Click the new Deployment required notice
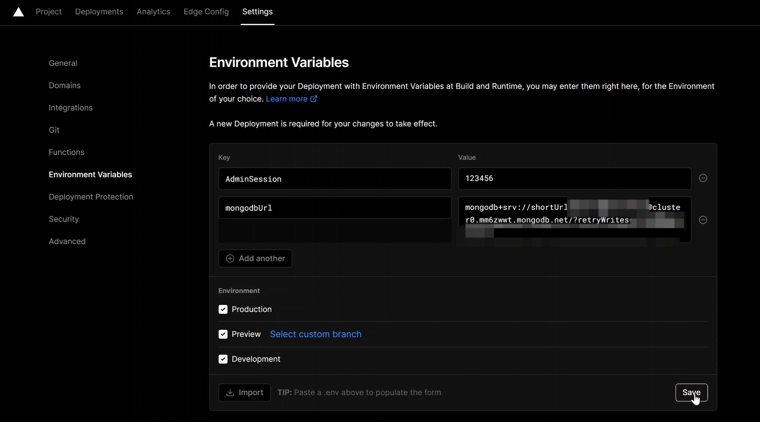760x422 pixels. point(323,124)
